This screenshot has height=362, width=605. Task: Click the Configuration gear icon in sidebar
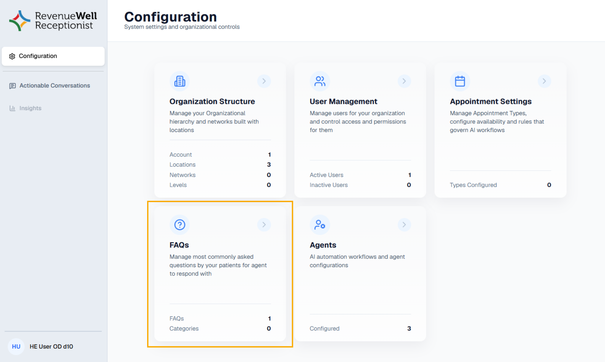[x=12, y=56]
